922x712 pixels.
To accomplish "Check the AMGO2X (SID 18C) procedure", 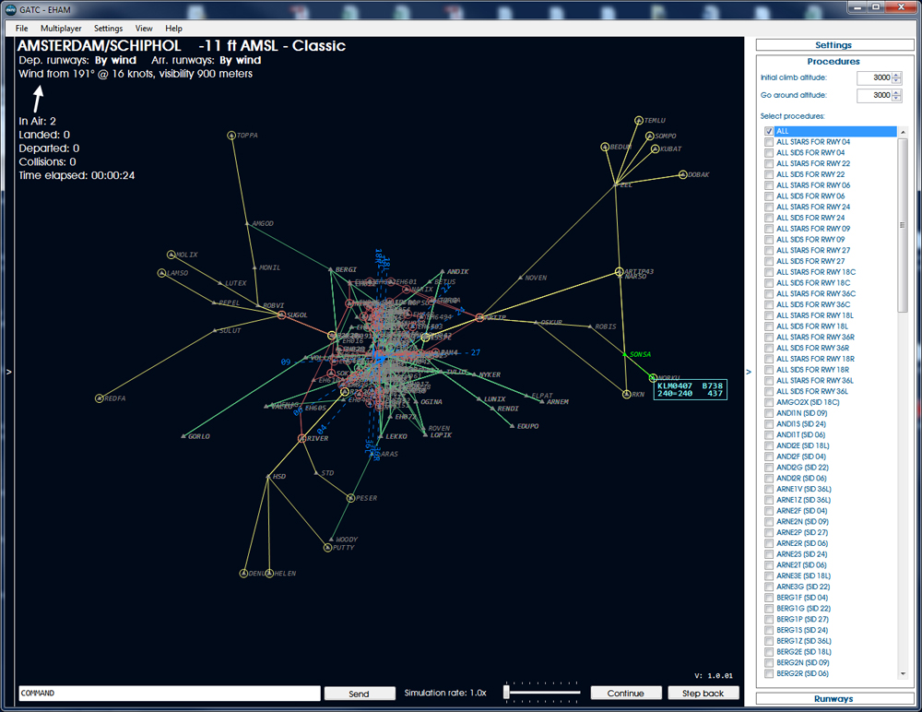I will click(769, 402).
